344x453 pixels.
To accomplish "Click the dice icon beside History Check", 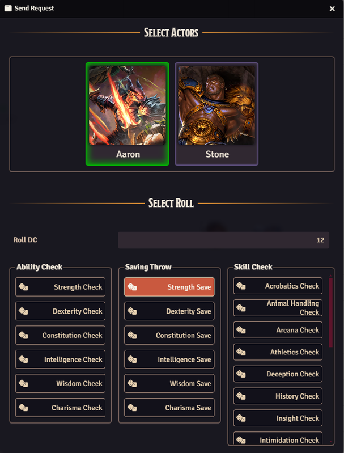I will [x=241, y=396].
